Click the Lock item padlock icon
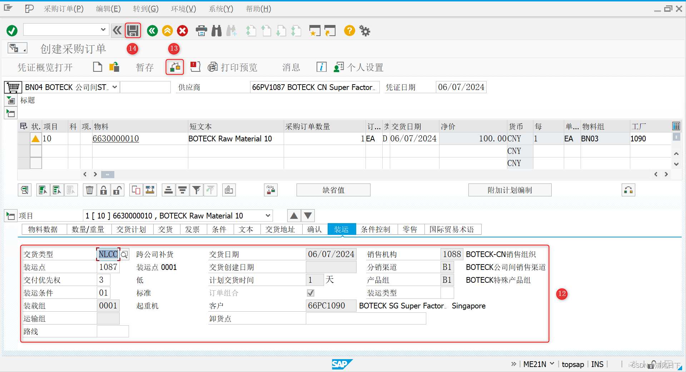The width and height of the screenshot is (686, 372). pyautogui.click(x=104, y=190)
